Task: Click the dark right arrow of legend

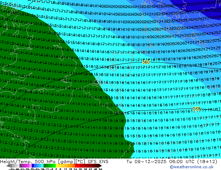Action: click(100, 165)
